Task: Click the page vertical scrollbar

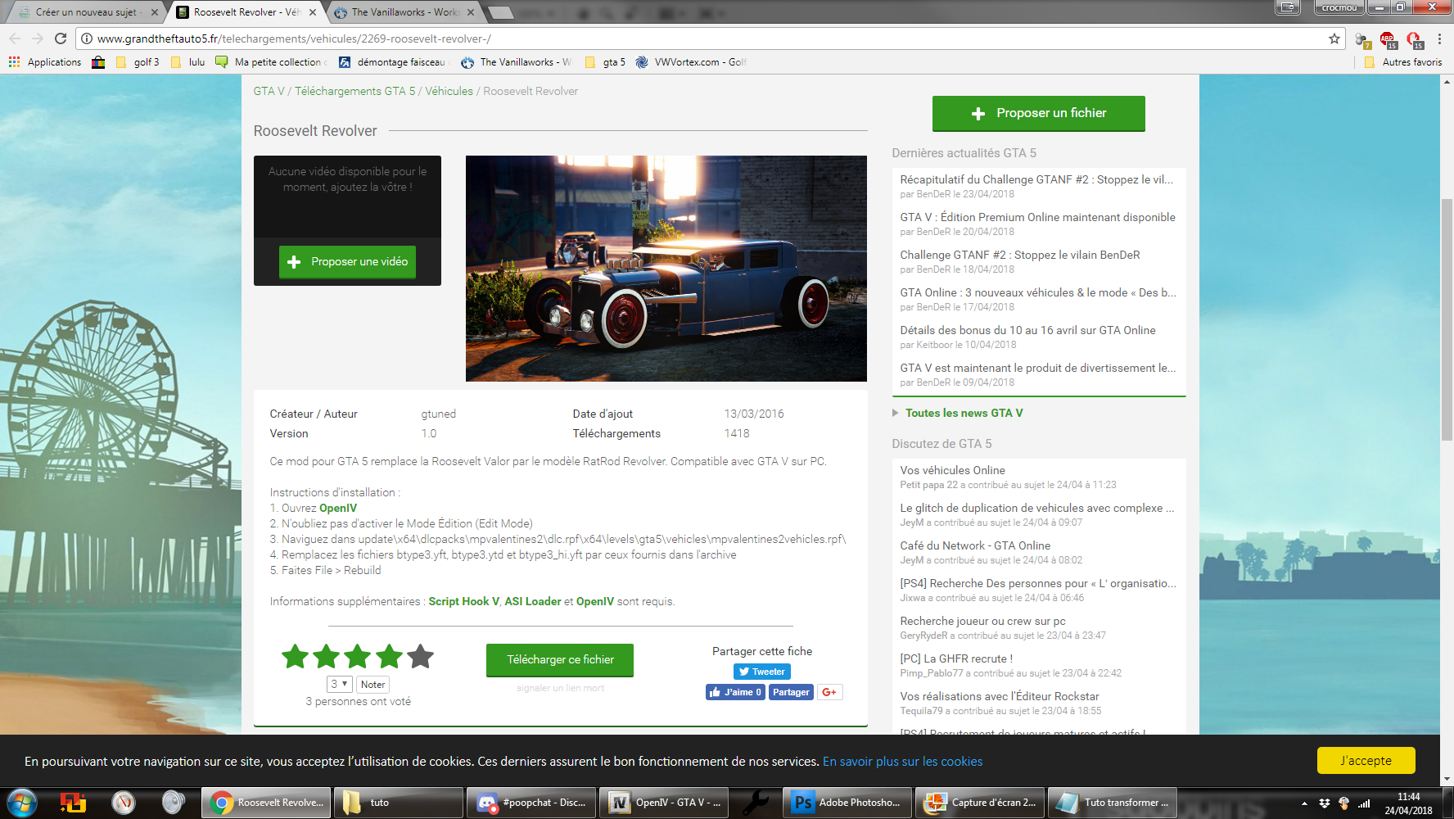Action: [1447, 319]
